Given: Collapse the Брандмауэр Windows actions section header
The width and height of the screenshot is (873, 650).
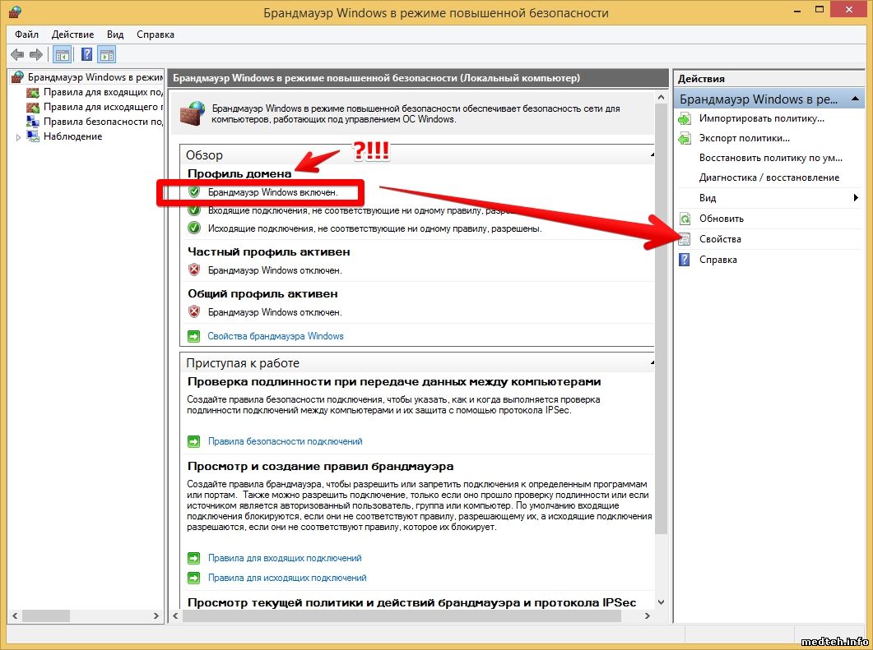Looking at the screenshot, I should [x=853, y=99].
